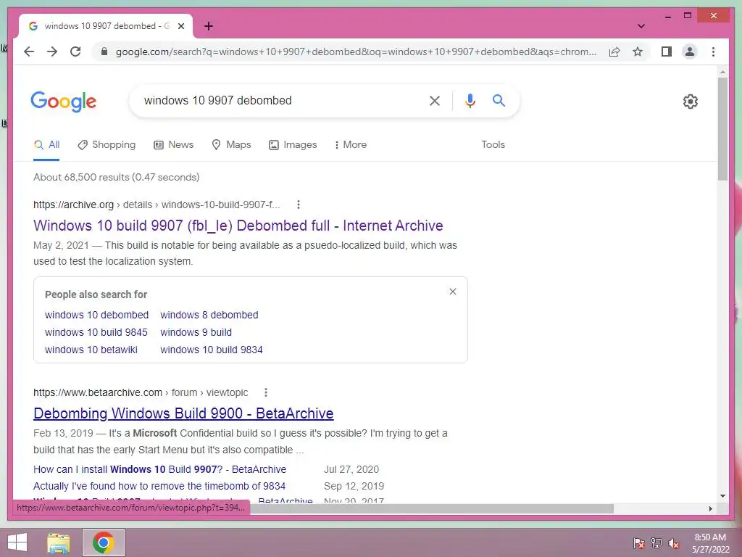Dismiss the People also search for box
This screenshot has width=742, height=557.
[453, 292]
